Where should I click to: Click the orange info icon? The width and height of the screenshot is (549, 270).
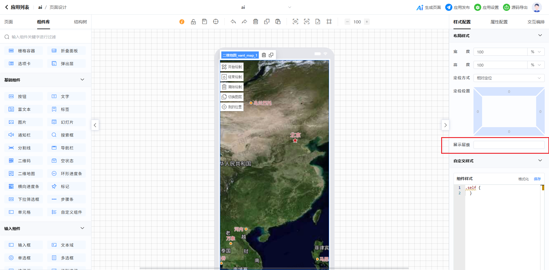(x=182, y=22)
